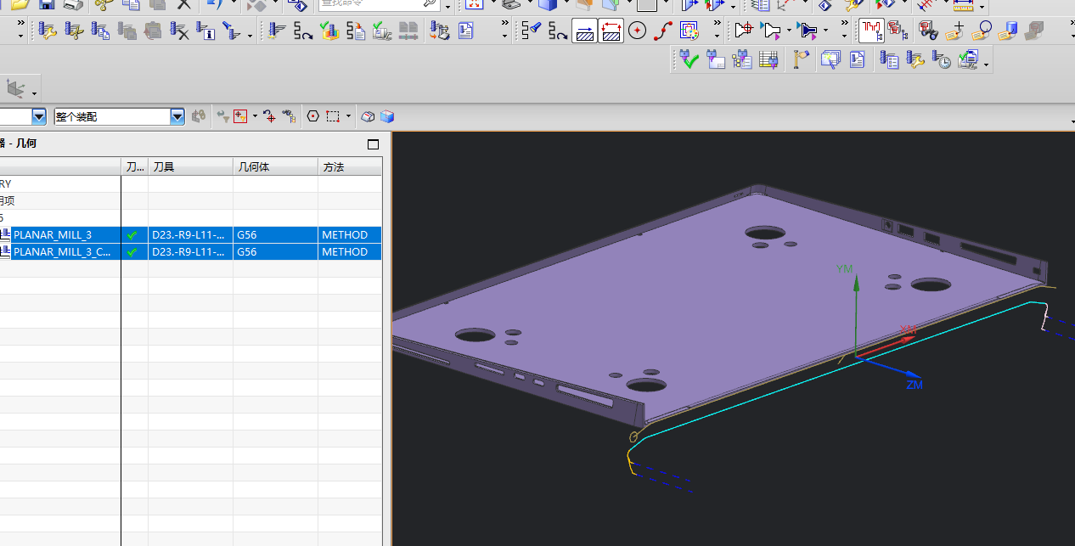Click the tag icon with circle

(x=982, y=31)
